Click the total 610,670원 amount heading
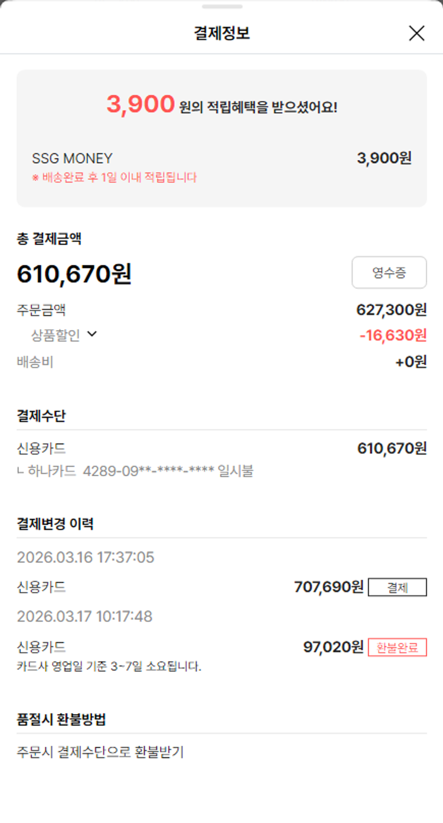The height and width of the screenshot is (823, 443). coord(74,274)
